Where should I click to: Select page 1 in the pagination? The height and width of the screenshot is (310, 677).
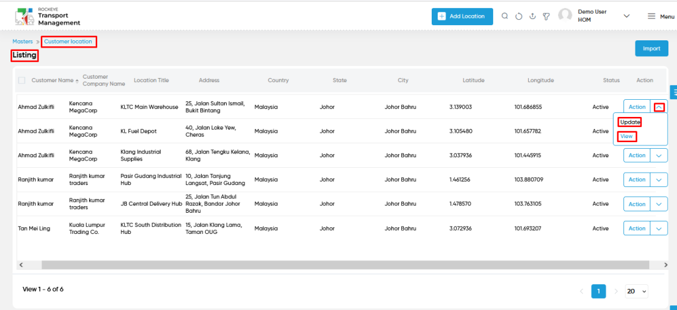(598, 291)
